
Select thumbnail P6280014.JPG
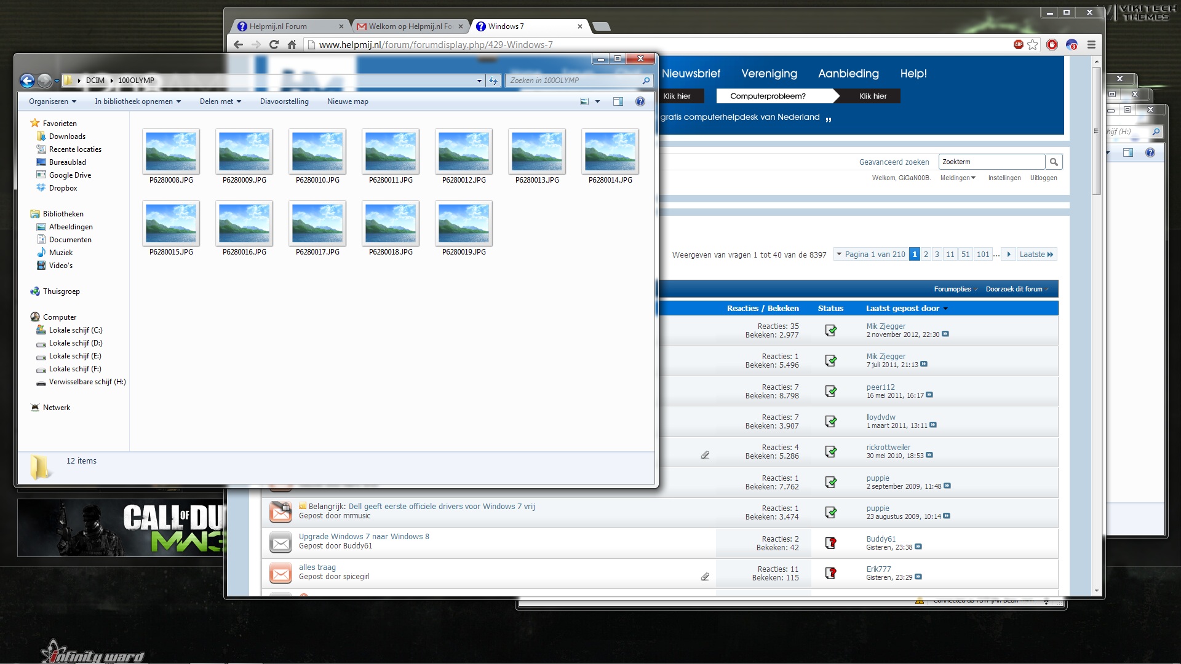[610, 151]
